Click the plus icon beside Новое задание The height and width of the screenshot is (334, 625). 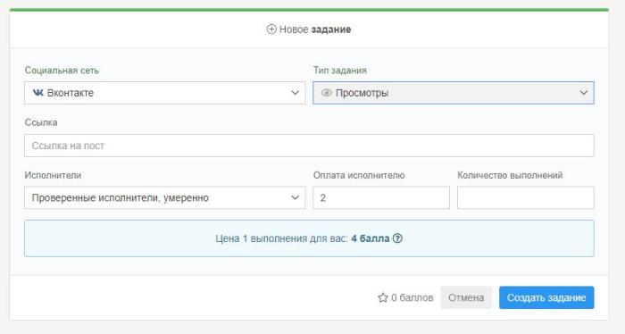coord(271,29)
